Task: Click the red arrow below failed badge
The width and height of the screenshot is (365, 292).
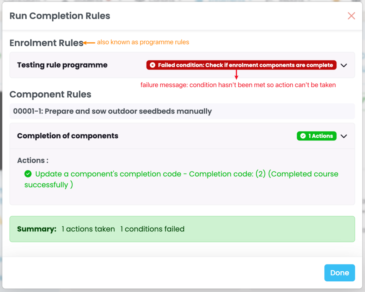Action: (x=236, y=74)
